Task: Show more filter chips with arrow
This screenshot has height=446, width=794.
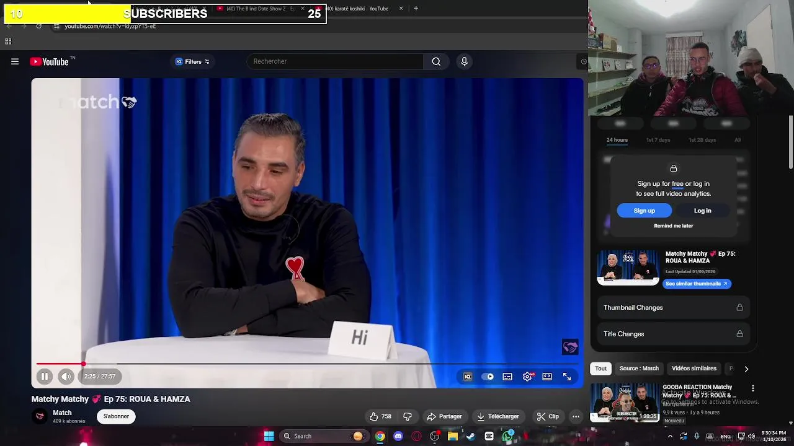Action: [x=746, y=369]
